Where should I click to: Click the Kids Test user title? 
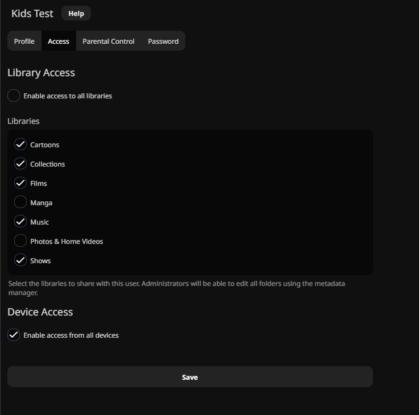pyautogui.click(x=32, y=13)
